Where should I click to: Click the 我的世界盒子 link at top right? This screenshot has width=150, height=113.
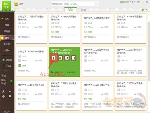pos(127,2)
